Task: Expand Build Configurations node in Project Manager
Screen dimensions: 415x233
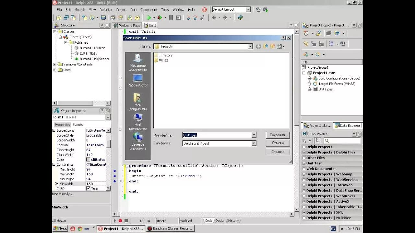Action: (x=309, y=78)
